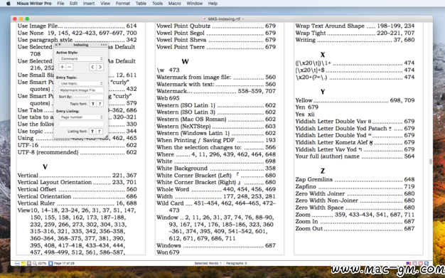The width and height of the screenshot is (445, 278).
Task: Click the magnifier zoom icon in status bar
Action: 35,263
